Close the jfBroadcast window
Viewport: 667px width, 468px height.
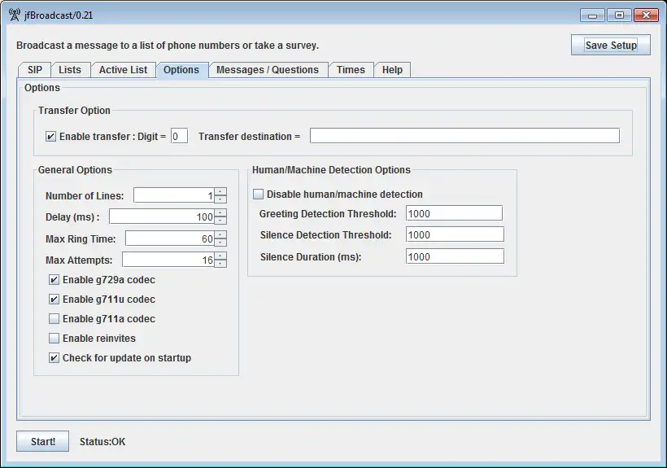(x=646, y=15)
